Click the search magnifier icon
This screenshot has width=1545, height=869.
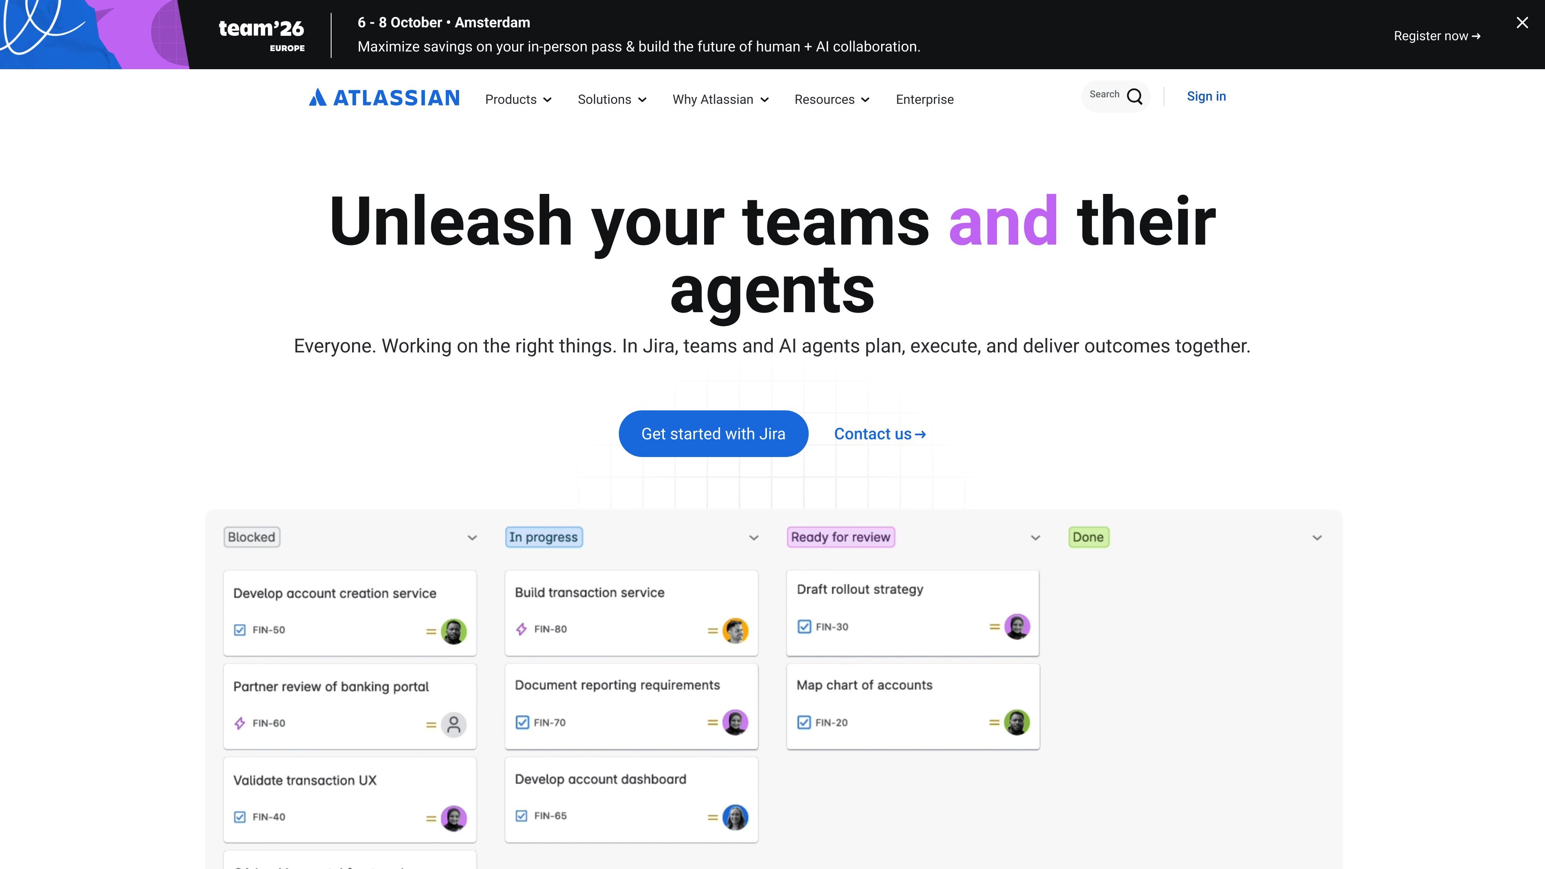point(1135,97)
